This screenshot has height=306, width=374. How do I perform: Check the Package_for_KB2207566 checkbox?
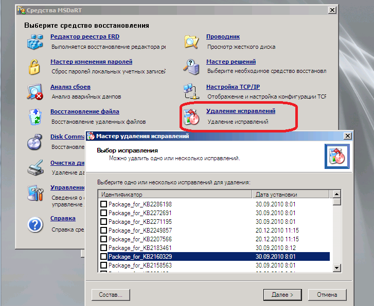tap(103, 239)
